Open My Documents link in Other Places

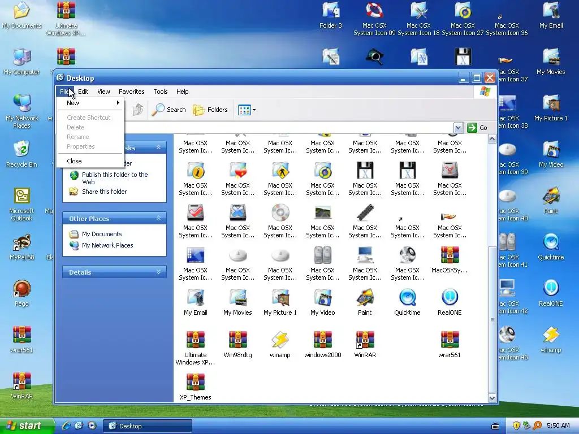[x=102, y=234]
